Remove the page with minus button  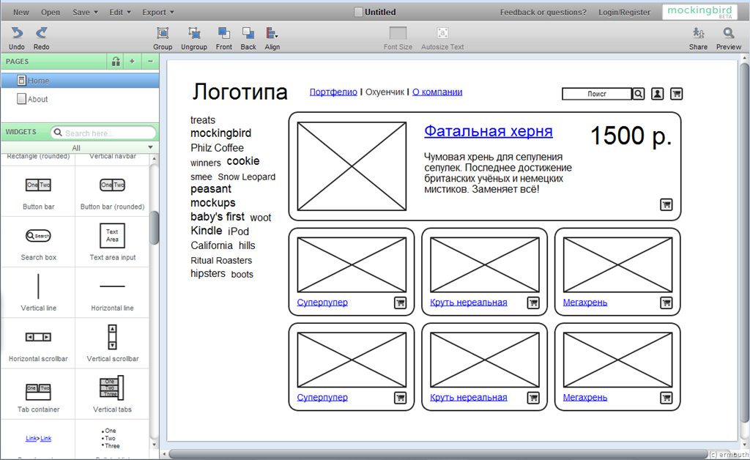tap(150, 62)
